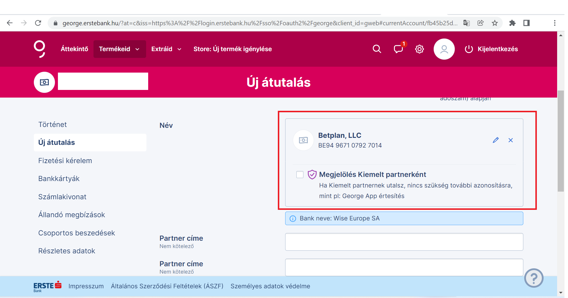This screenshot has width=568, height=298.
Task: Select Csoportos beszedések in the sidebar
Action: click(76, 233)
